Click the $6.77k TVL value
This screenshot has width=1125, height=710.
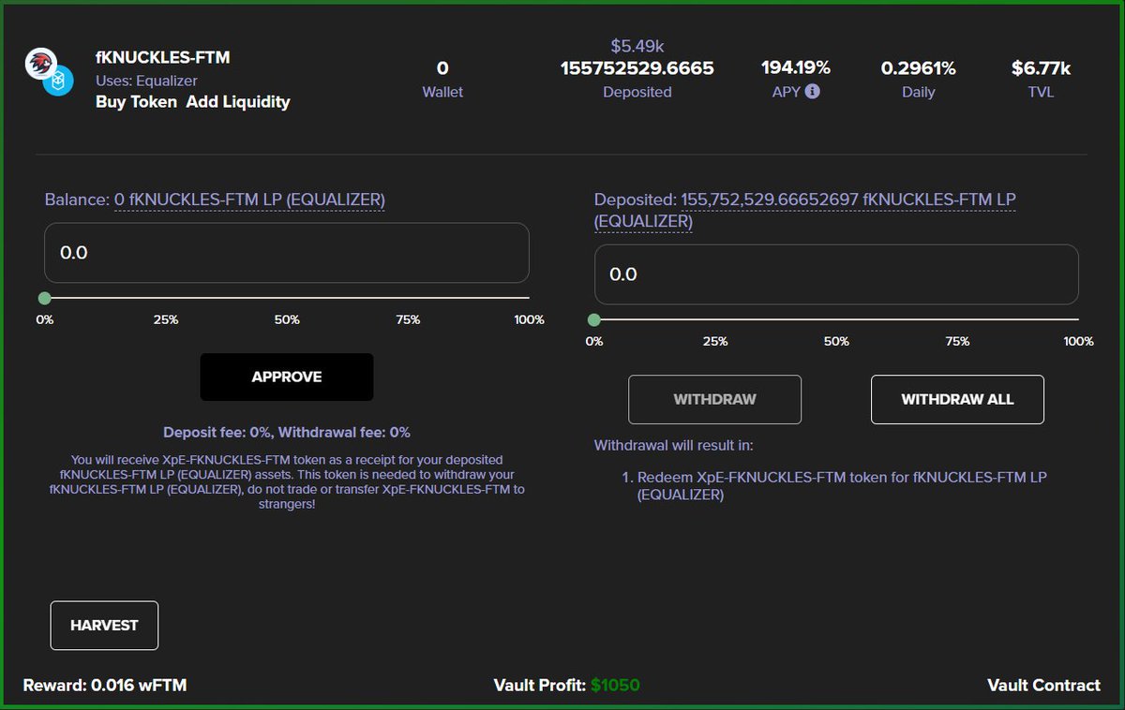pos(1041,68)
